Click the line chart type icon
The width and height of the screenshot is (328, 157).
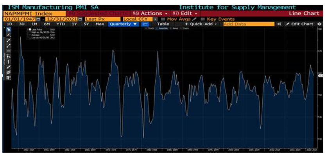(146, 24)
